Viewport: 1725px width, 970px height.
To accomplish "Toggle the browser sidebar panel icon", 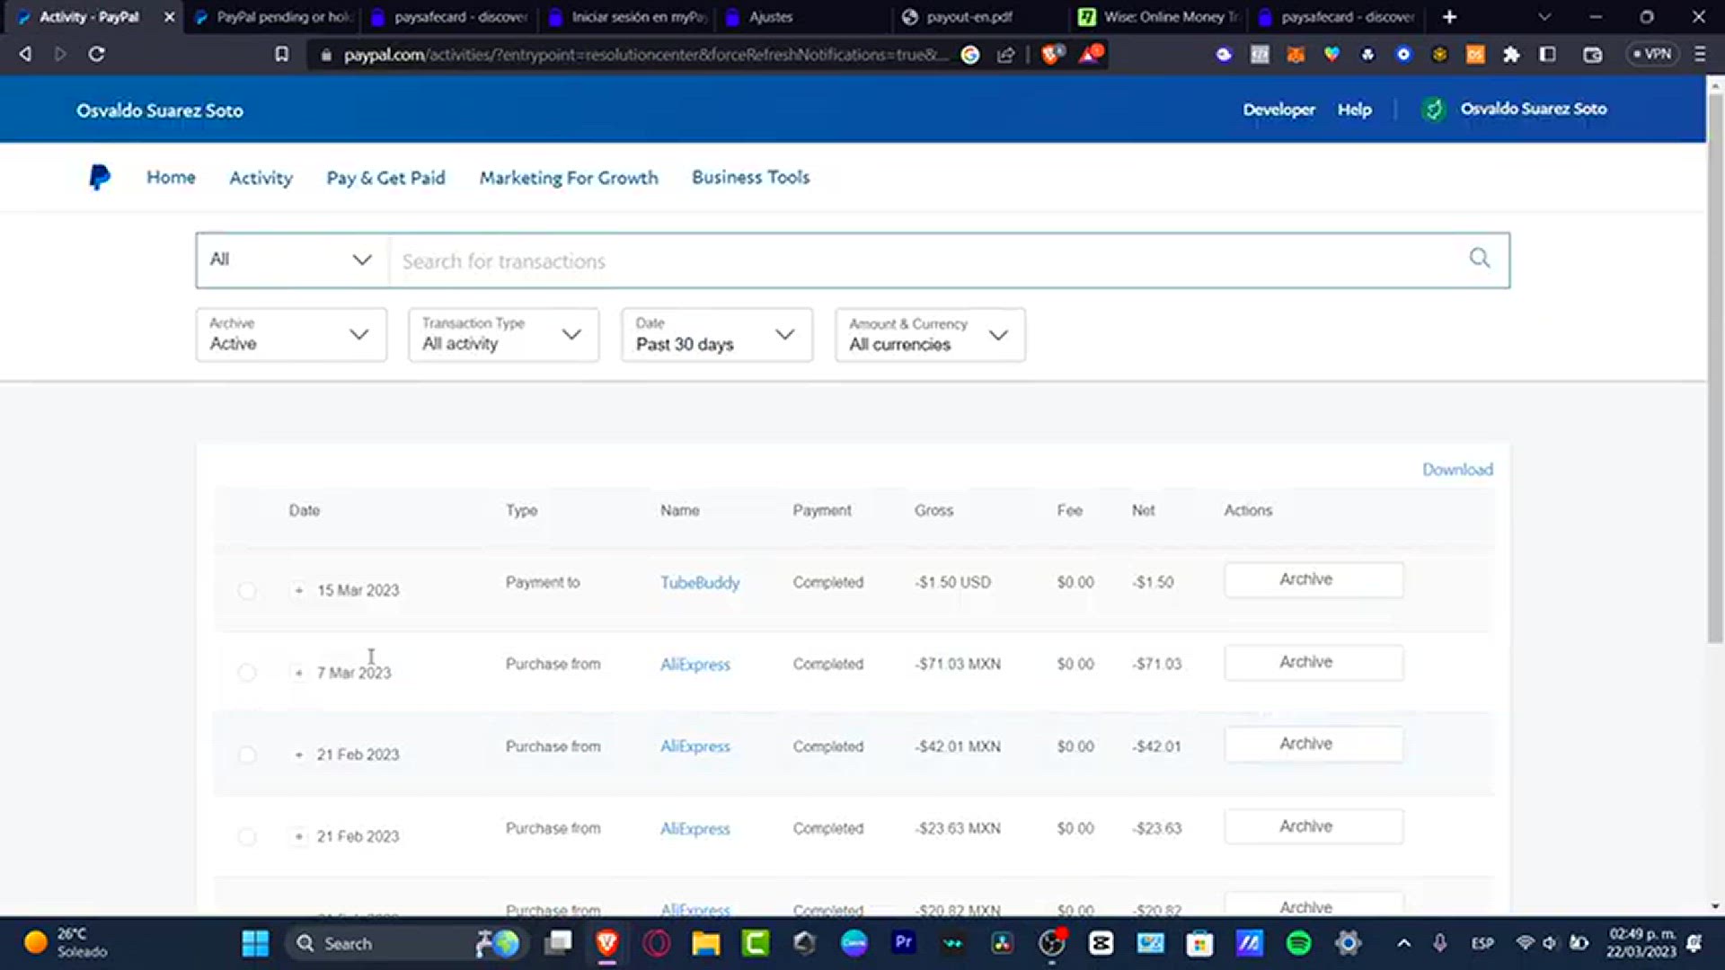I will click(x=1547, y=55).
